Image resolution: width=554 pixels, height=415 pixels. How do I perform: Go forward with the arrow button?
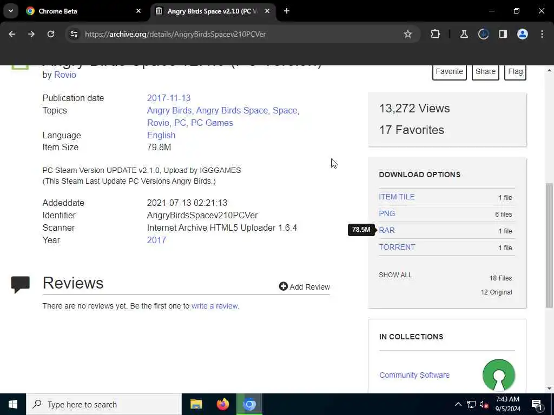pos(31,34)
